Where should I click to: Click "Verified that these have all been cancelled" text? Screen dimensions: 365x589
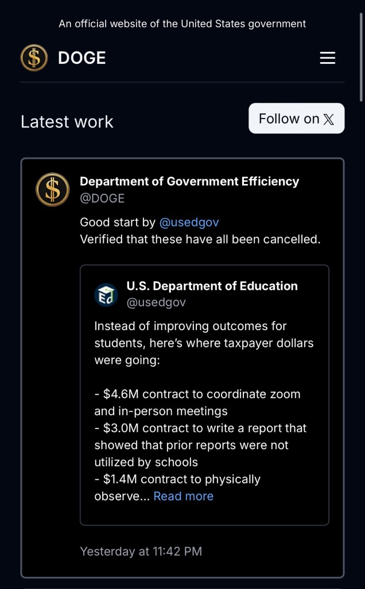pyautogui.click(x=200, y=239)
